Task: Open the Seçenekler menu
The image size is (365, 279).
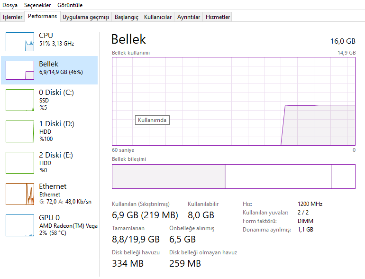Action: [38, 5]
